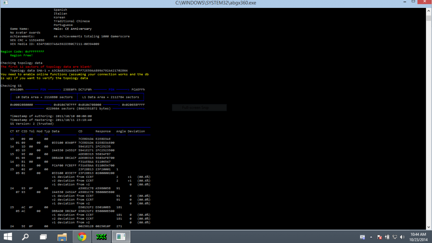
Task: Select the green abgx360 taskbar icon
Action: click(x=101, y=237)
